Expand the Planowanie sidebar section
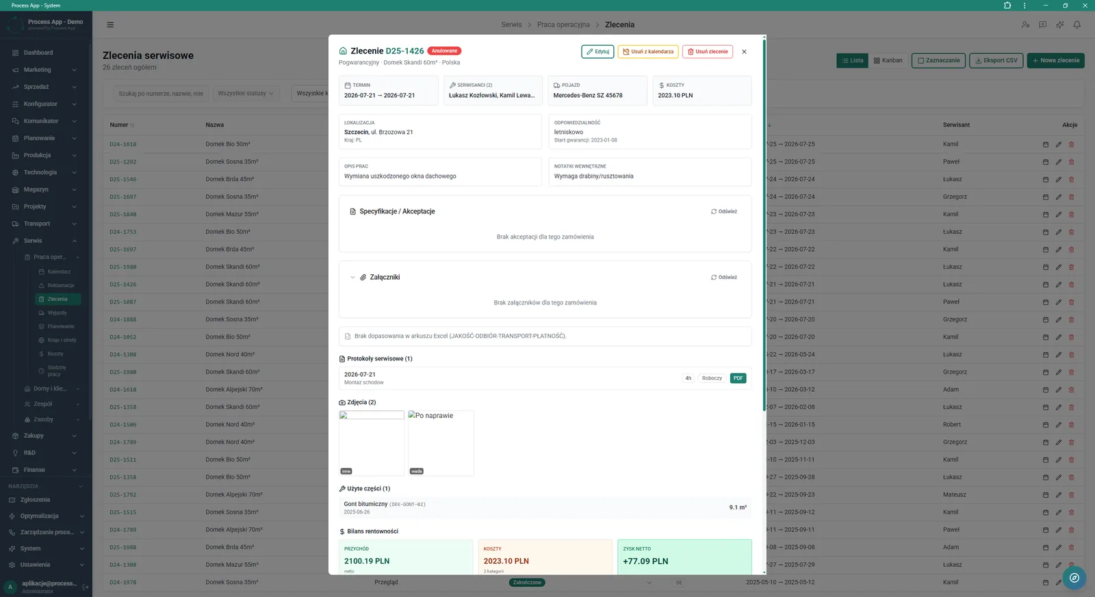1095x597 pixels. click(45, 138)
